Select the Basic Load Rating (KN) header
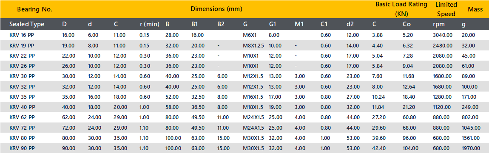489x153 pixels. point(401,9)
